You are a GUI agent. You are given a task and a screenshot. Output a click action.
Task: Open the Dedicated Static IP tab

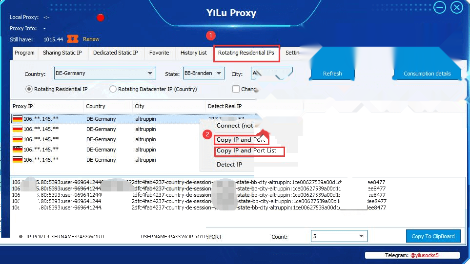pos(115,53)
